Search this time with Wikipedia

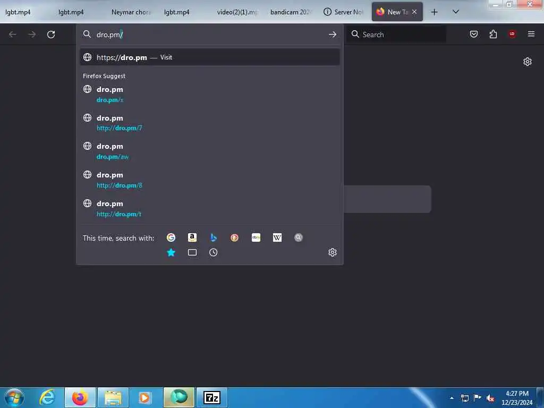[277, 237]
